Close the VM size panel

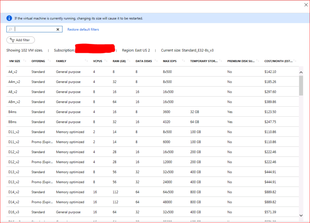(x=303, y=5)
